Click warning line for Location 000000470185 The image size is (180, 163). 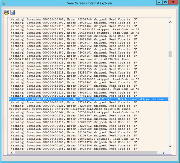[x=73, y=102]
